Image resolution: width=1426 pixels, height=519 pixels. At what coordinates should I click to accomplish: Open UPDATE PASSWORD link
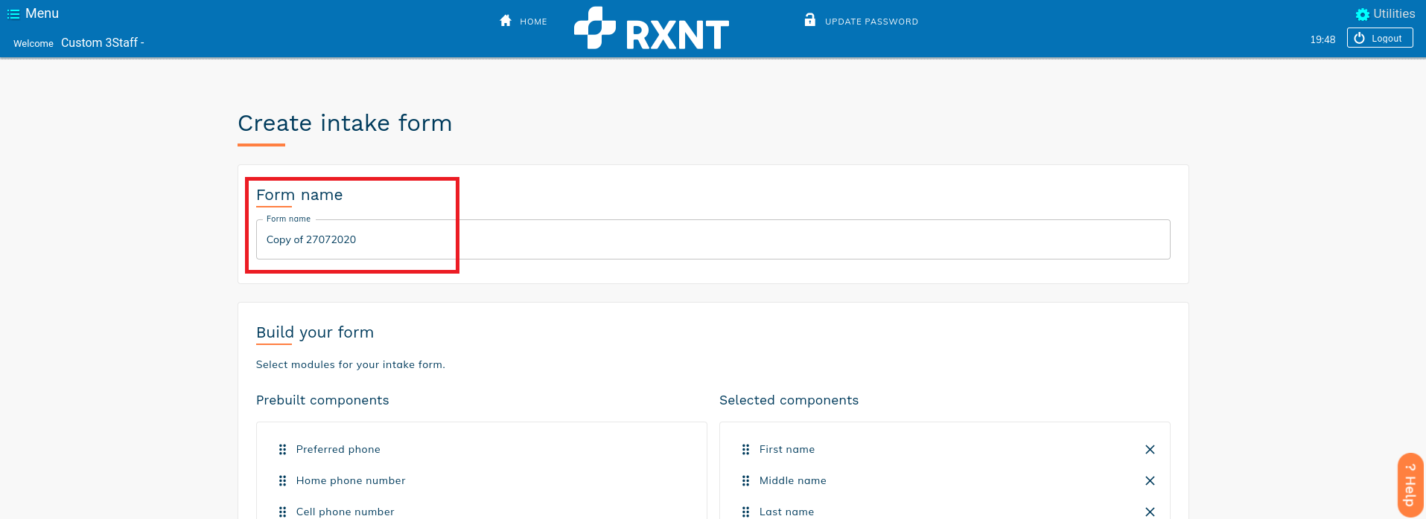click(x=871, y=22)
